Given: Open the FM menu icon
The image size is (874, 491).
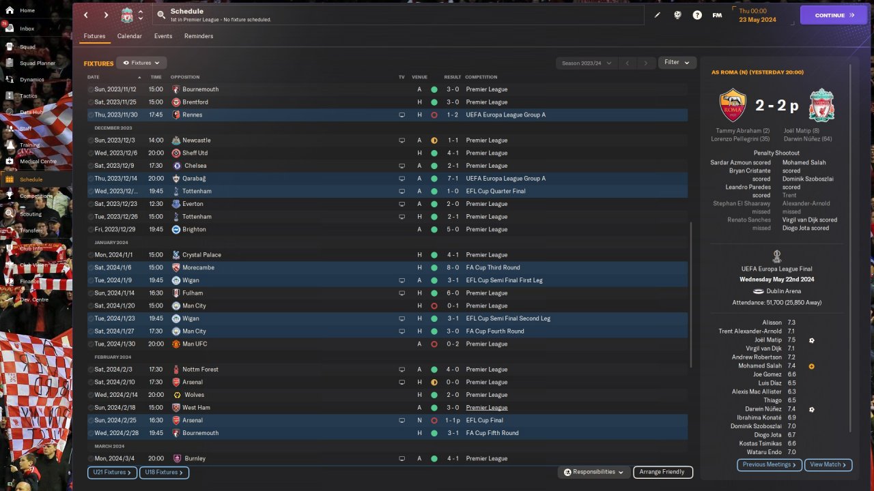Looking at the screenshot, I should 717,15.
